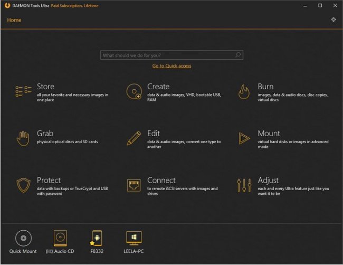Screen dimensions: 343x265
Task: Close the DAEMON Tools Ultra window
Action: pos(335,5)
